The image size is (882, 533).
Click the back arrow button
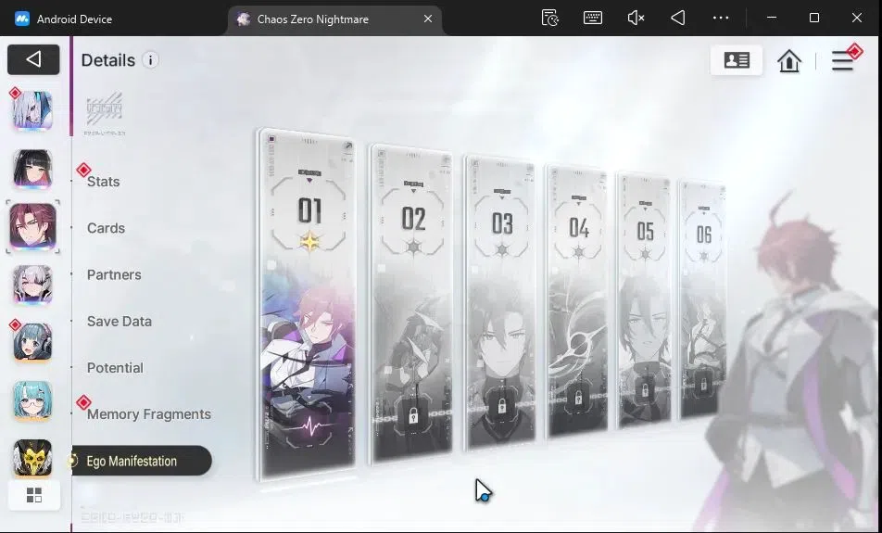pyautogui.click(x=33, y=59)
